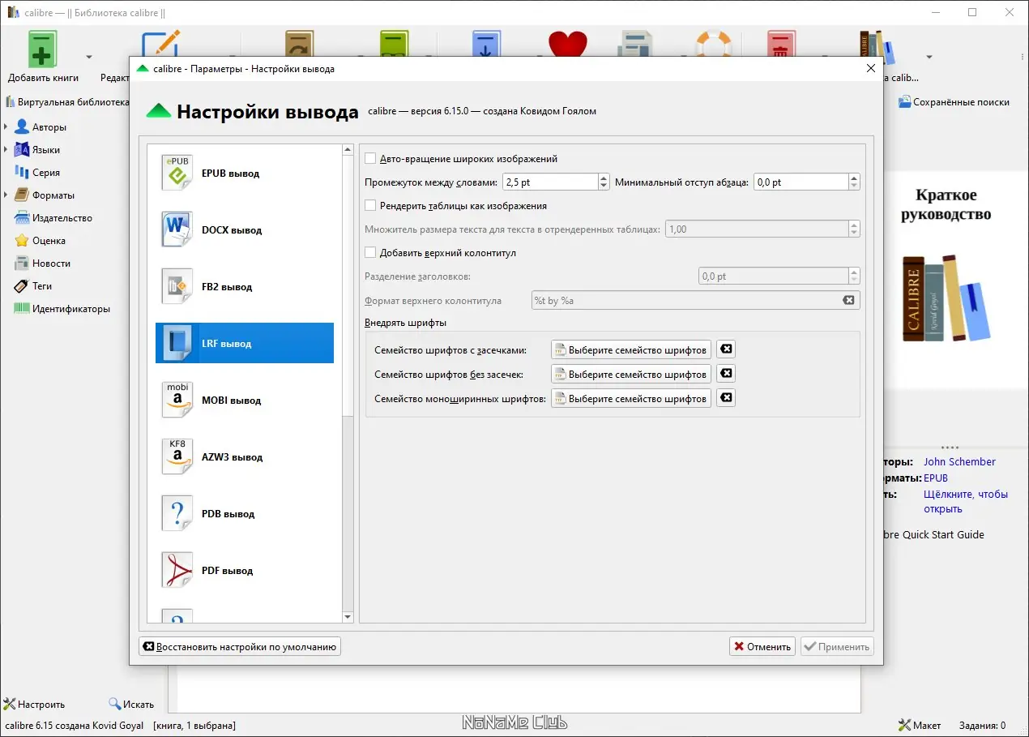Viewport: 1029px width, 737px height.
Task: Select PDB output in the format list
Action: click(x=245, y=514)
